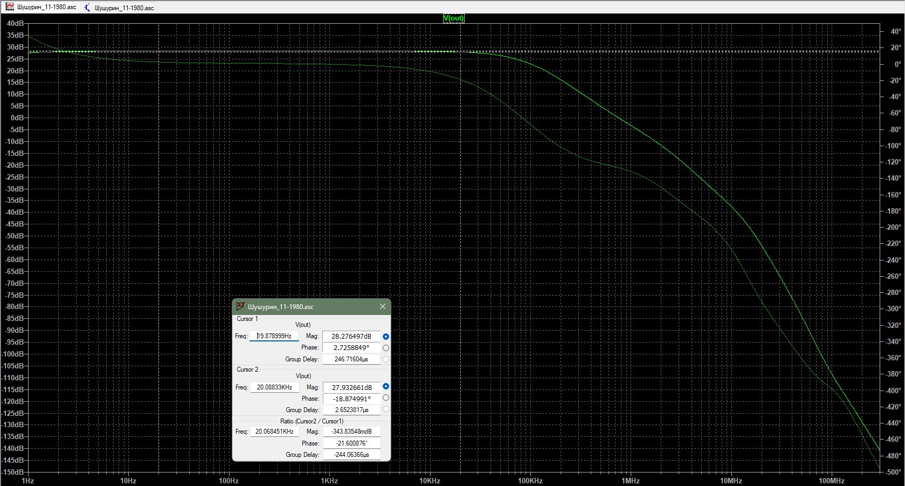
Task: Click the 0dB label on the left axis
Action: click(17, 118)
